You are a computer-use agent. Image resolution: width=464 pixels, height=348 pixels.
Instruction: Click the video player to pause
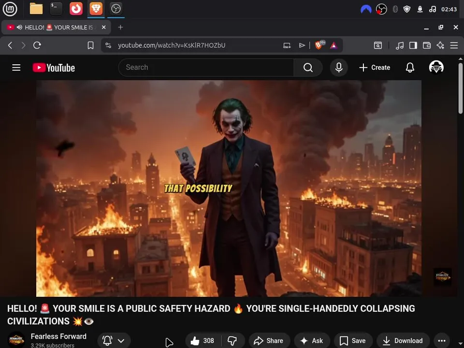coord(229,188)
